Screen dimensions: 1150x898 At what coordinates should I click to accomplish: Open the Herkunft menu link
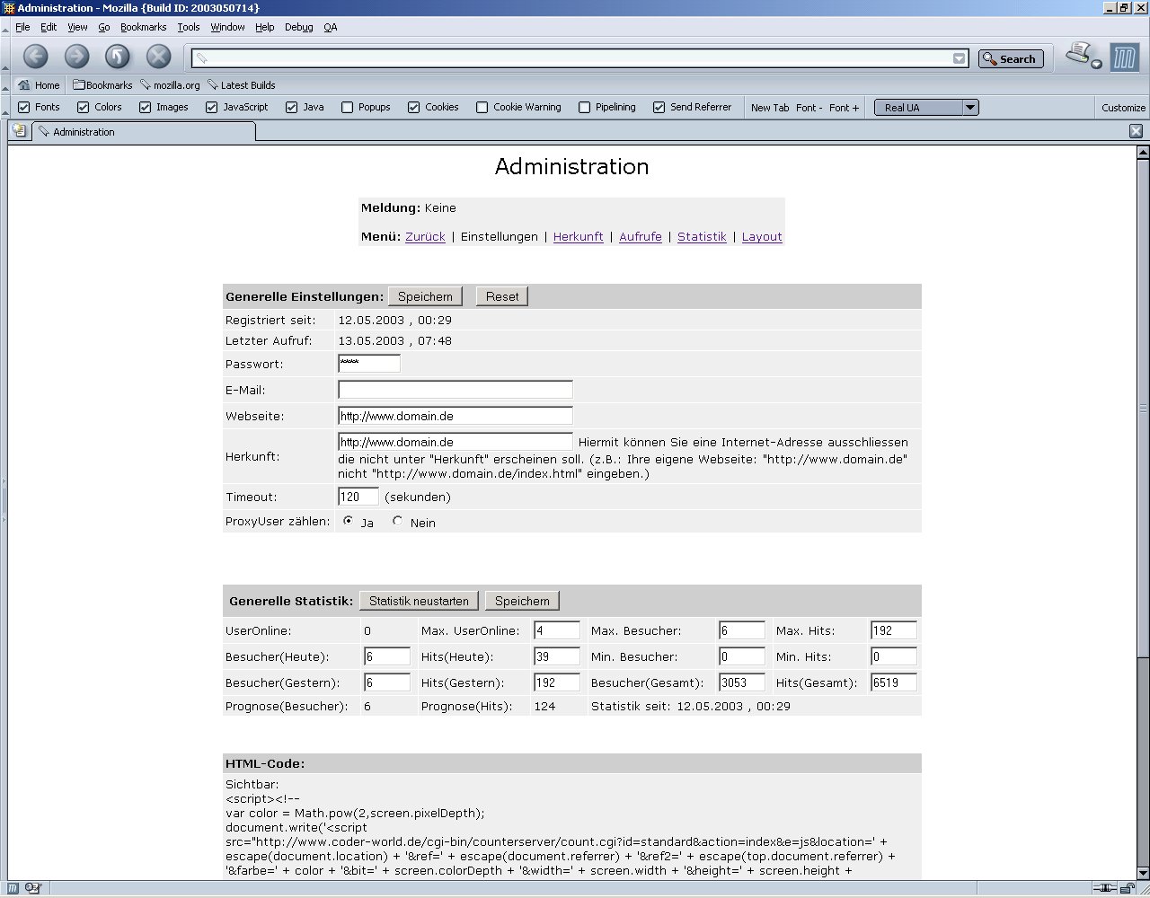tap(579, 237)
